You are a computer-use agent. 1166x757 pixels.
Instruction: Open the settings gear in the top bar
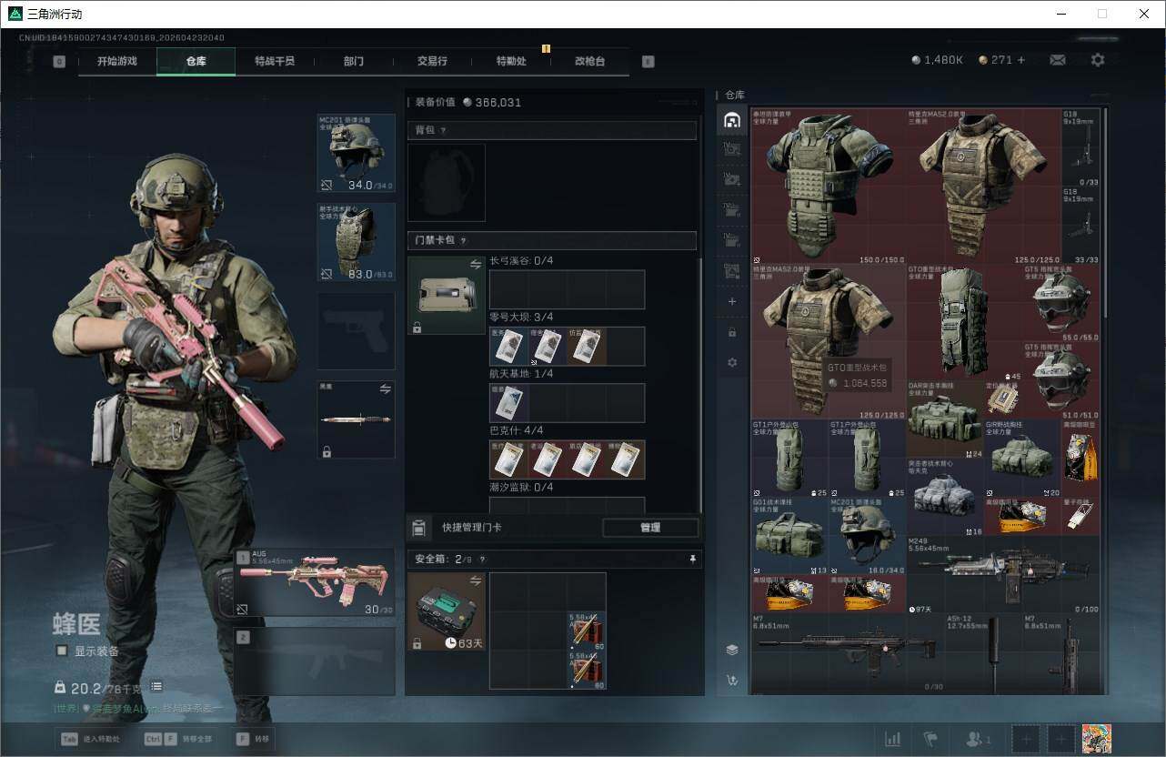pyautogui.click(x=1098, y=60)
